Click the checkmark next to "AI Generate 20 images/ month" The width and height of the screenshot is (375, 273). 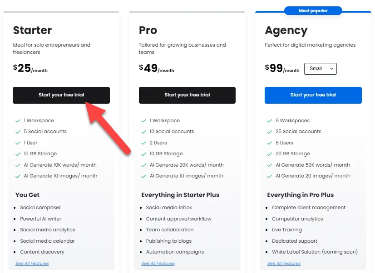click(270, 176)
